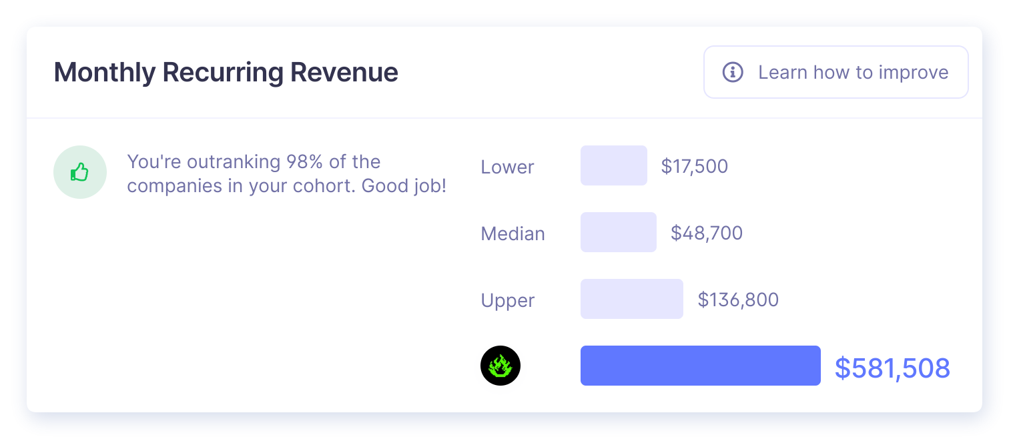Select the Median benchmark bar
This screenshot has height=439, width=1009.
(618, 232)
